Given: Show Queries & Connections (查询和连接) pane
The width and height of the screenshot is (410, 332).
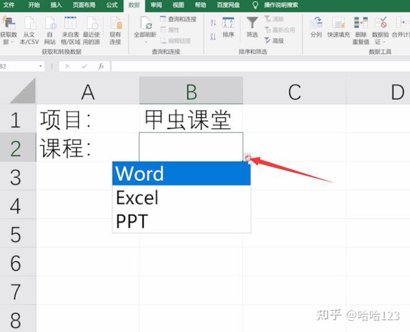Looking at the screenshot, I should click(178, 19).
